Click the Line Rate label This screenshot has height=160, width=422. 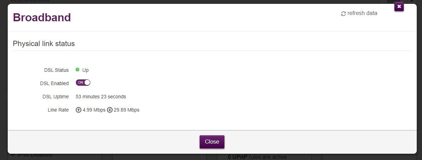pyautogui.click(x=58, y=110)
